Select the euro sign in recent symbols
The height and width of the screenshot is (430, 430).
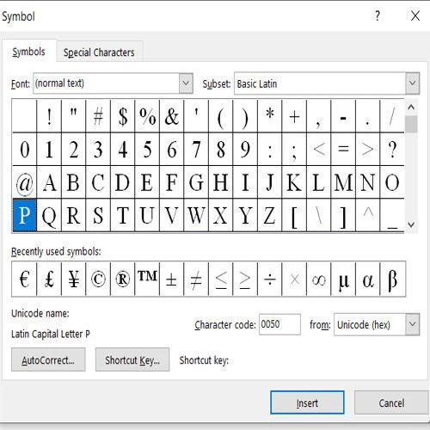[x=24, y=279]
